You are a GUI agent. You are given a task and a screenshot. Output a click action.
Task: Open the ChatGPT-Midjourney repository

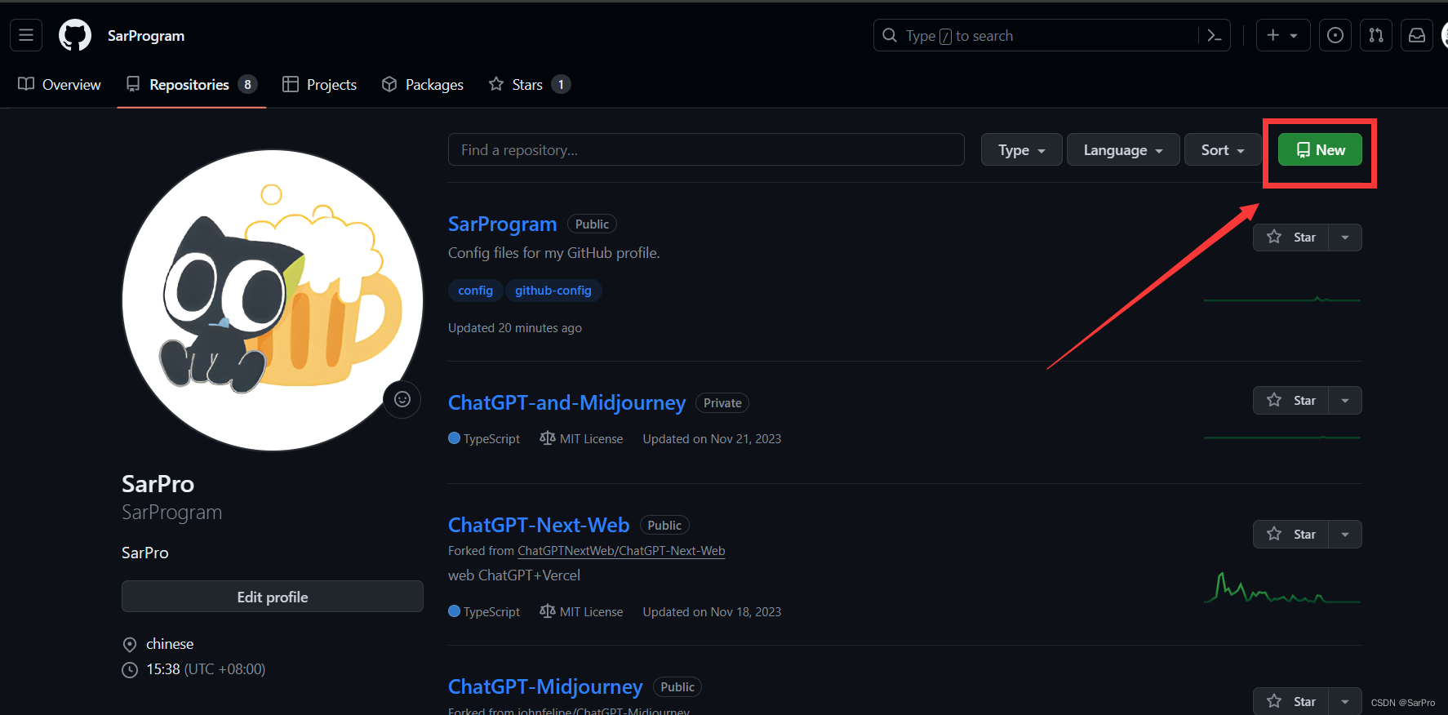(545, 686)
